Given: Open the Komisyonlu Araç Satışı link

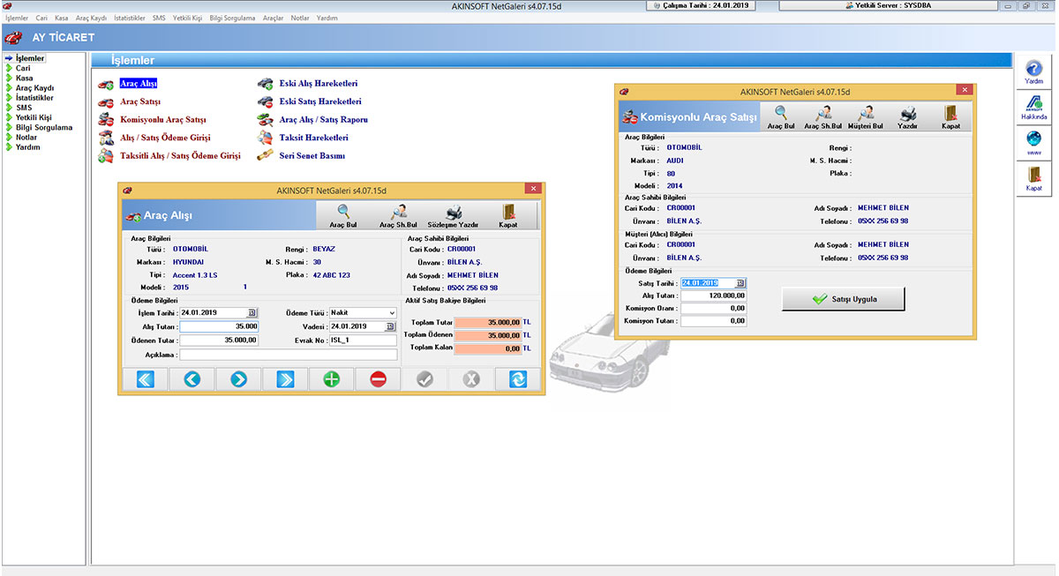Looking at the screenshot, I should [x=163, y=120].
